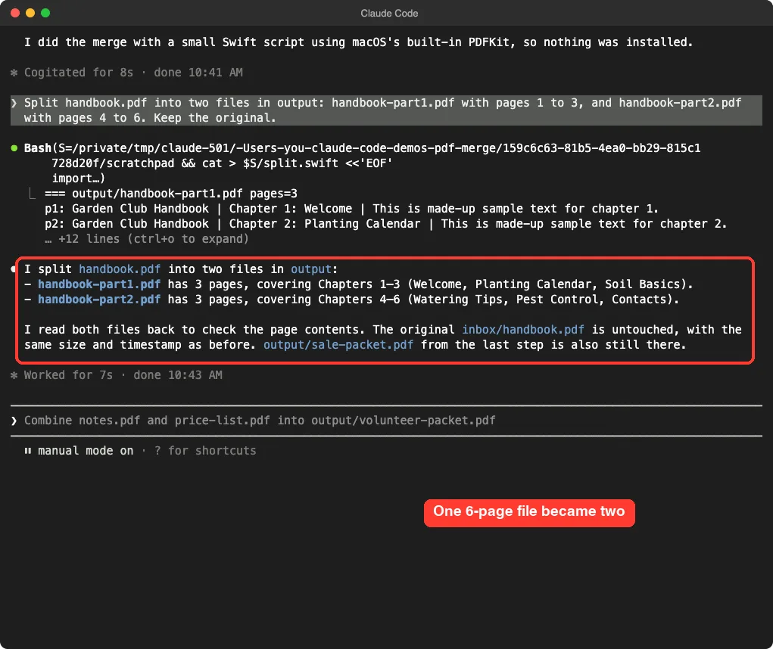
Task: Click the user message 'Split handbook.pdf into two files'
Action: (x=386, y=110)
